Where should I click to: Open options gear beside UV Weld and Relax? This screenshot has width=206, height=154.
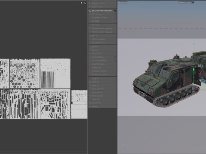pyautogui.click(x=115, y=18)
